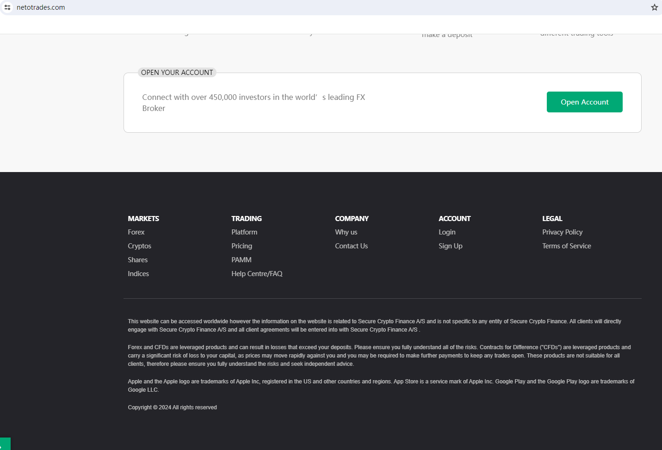
Task: Open the Privacy Policy
Action: click(562, 232)
